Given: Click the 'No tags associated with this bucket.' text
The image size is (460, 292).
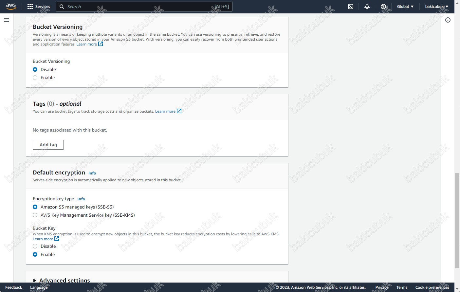Looking at the screenshot, I should tap(70, 130).
